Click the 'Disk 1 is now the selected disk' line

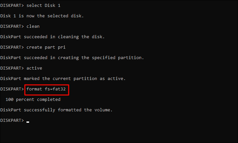click(42, 16)
